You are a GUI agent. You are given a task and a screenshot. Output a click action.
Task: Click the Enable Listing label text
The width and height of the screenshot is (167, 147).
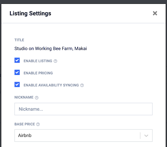point(38,61)
